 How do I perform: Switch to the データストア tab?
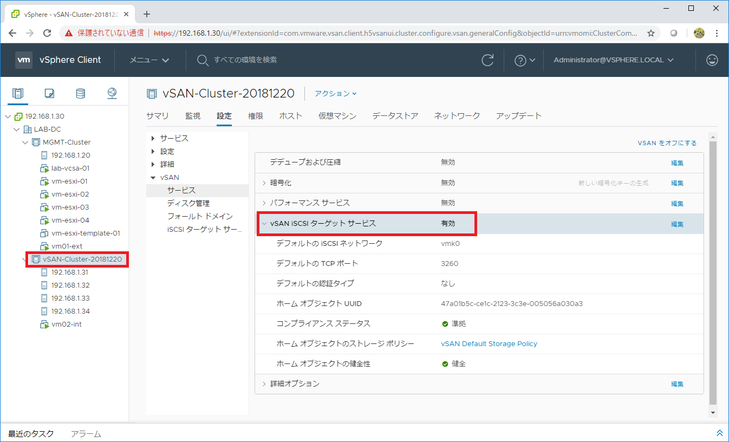[395, 116]
